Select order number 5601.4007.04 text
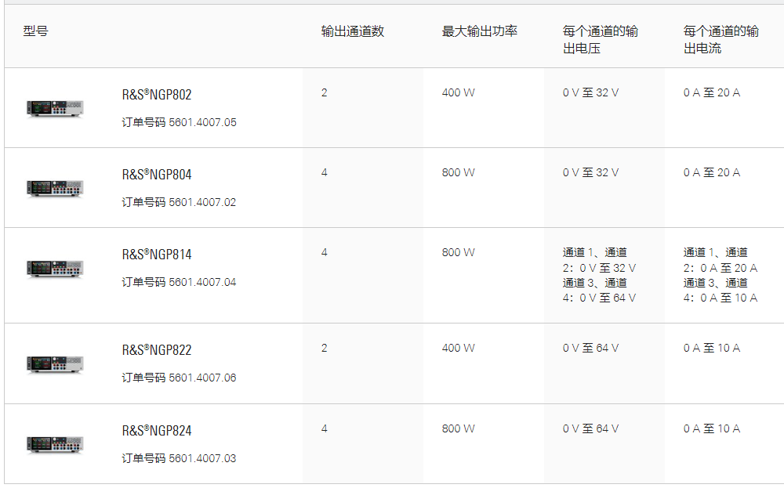This screenshot has width=784, height=488. pos(202,282)
